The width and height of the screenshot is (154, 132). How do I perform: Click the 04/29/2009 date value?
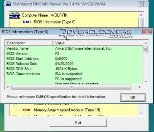(64, 64)
